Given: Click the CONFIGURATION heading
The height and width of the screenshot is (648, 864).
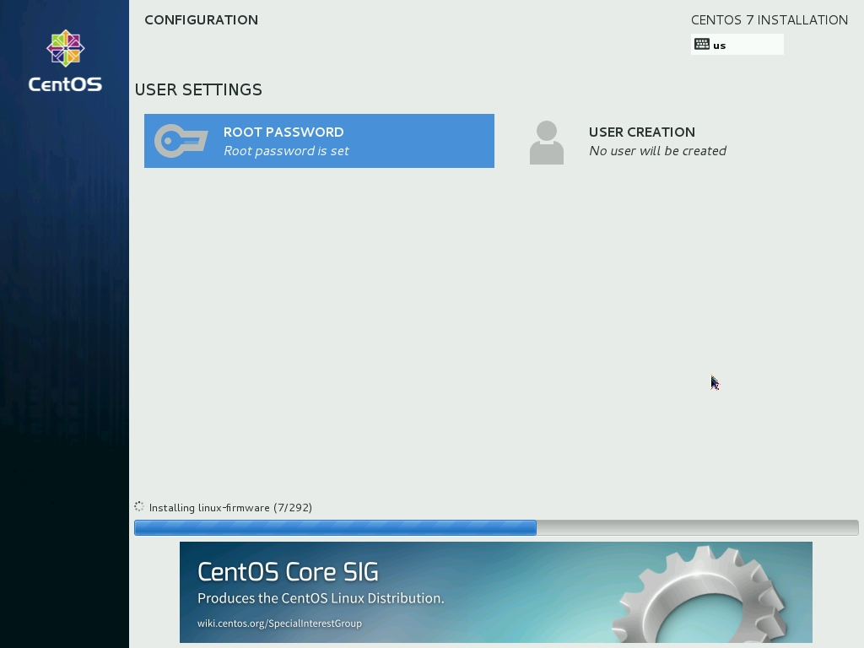Looking at the screenshot, I should [201, 20].
